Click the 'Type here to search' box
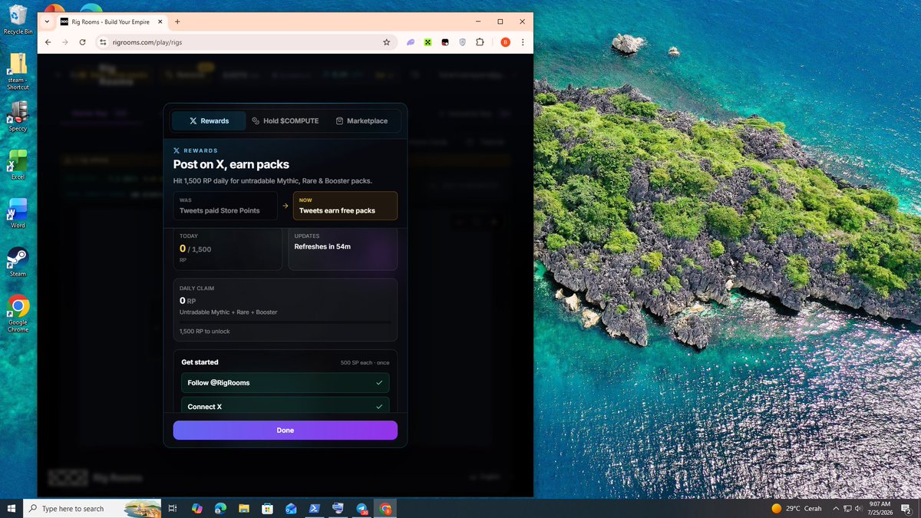The height and width of the screenshot is (518, 921). click(x=94, y=508)
